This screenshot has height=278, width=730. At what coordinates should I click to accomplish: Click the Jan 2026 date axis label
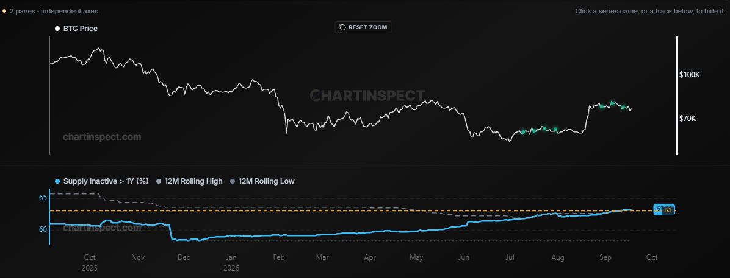tap(231, 263)
